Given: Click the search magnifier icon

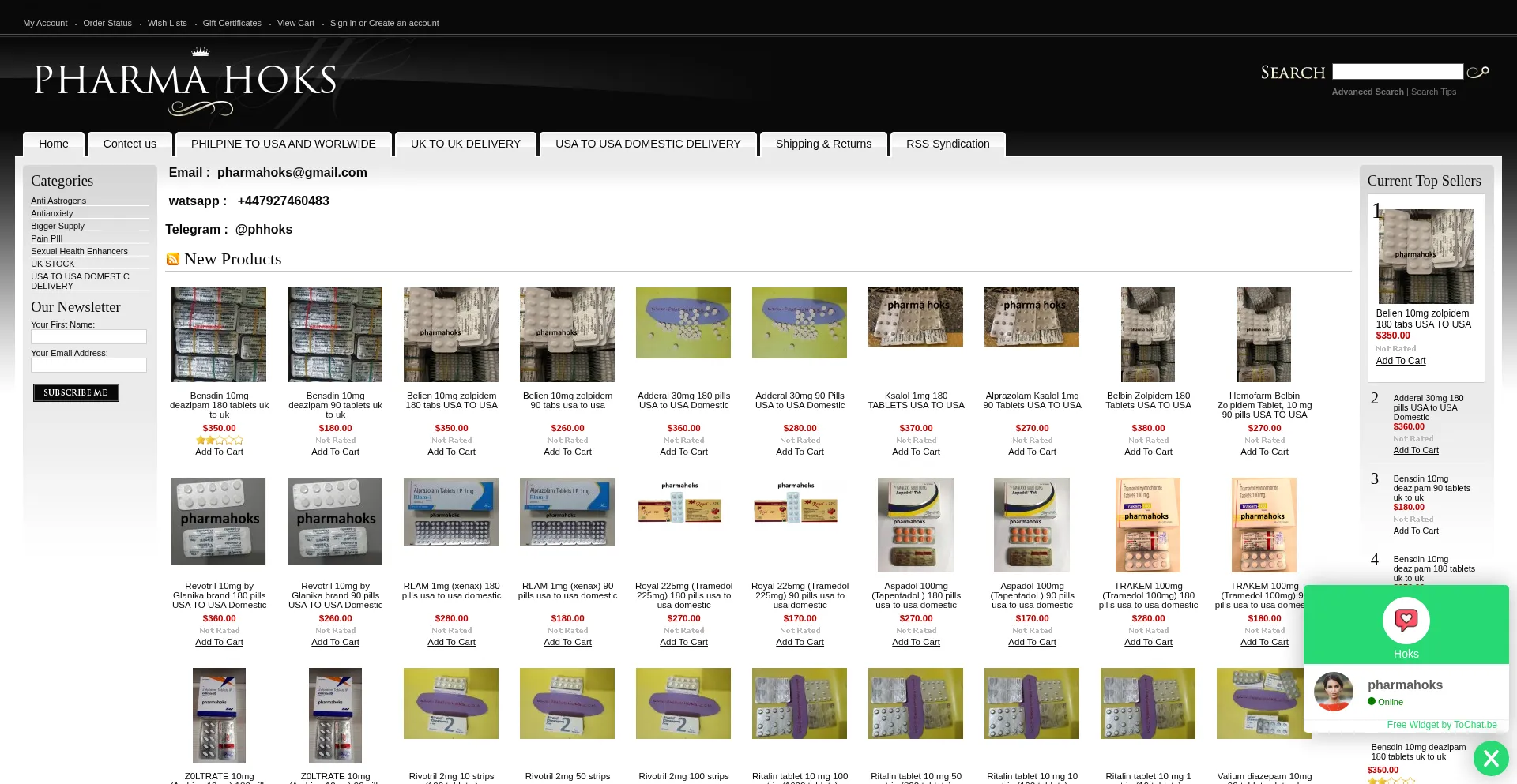Looking at the screenshot, I should (x=1477, y=72).
